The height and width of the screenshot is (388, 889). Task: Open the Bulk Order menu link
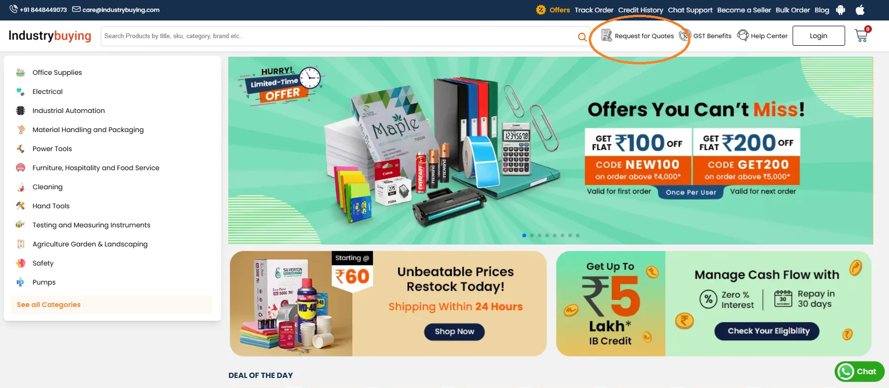point(793,10)
